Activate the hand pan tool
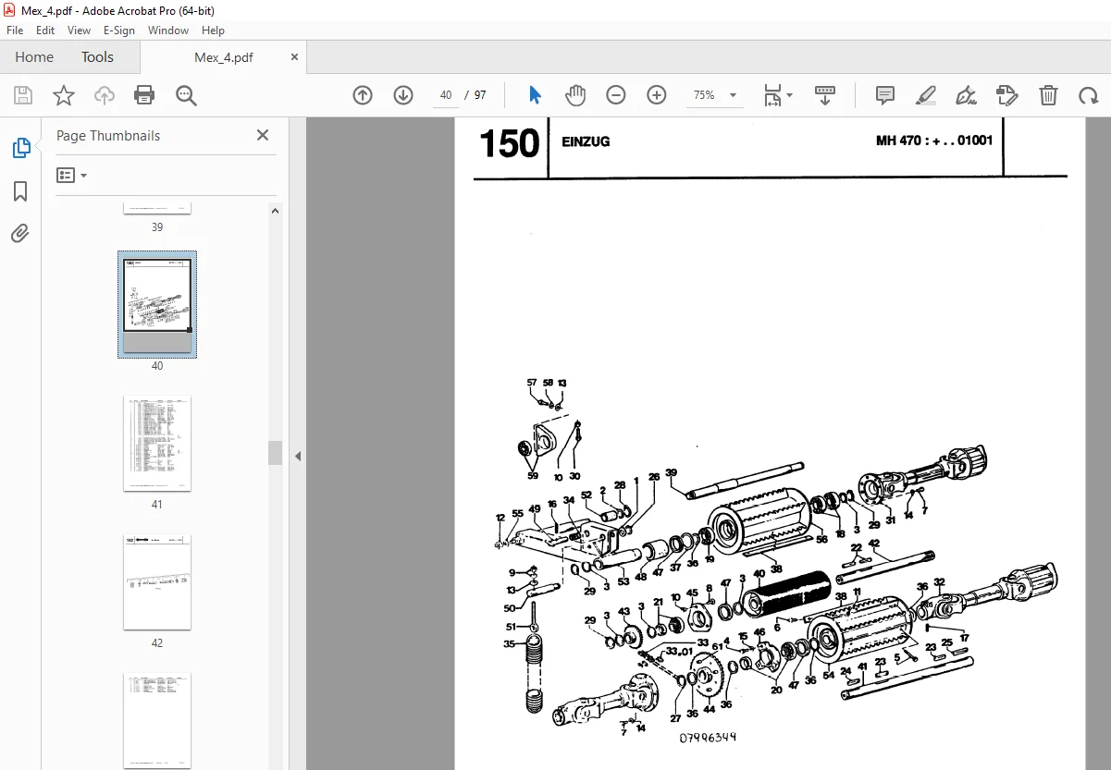This screenshot has width=1111, height=770. coord(575,95)
